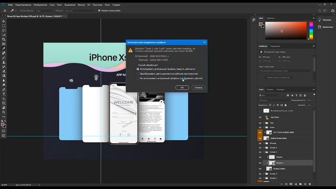This screenshot has height=189, width=336.
Task: Click Отмена in the profile mismatch dialog
Action: coord(198,88)
